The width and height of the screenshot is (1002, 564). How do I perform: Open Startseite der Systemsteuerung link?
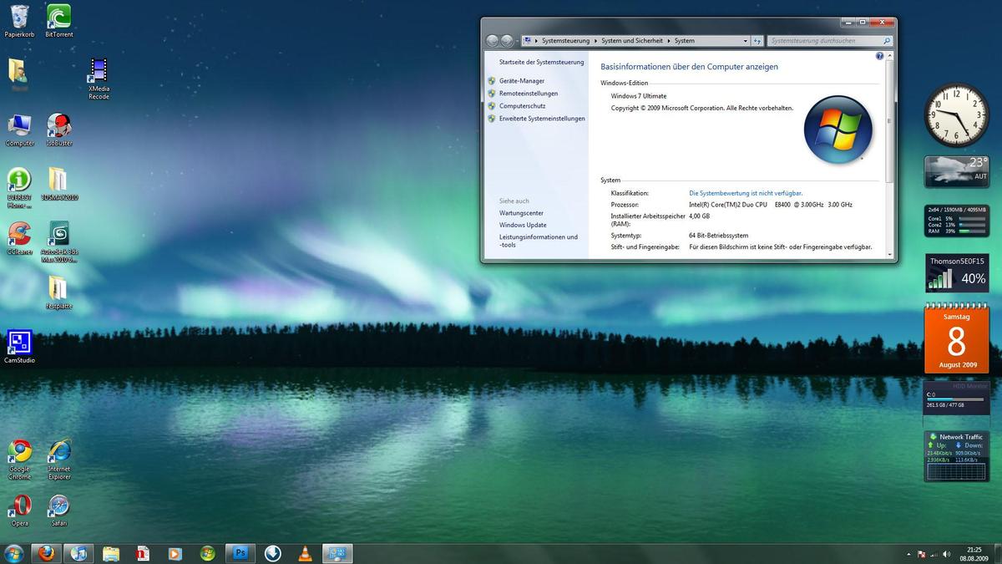[x=542, y=63]
